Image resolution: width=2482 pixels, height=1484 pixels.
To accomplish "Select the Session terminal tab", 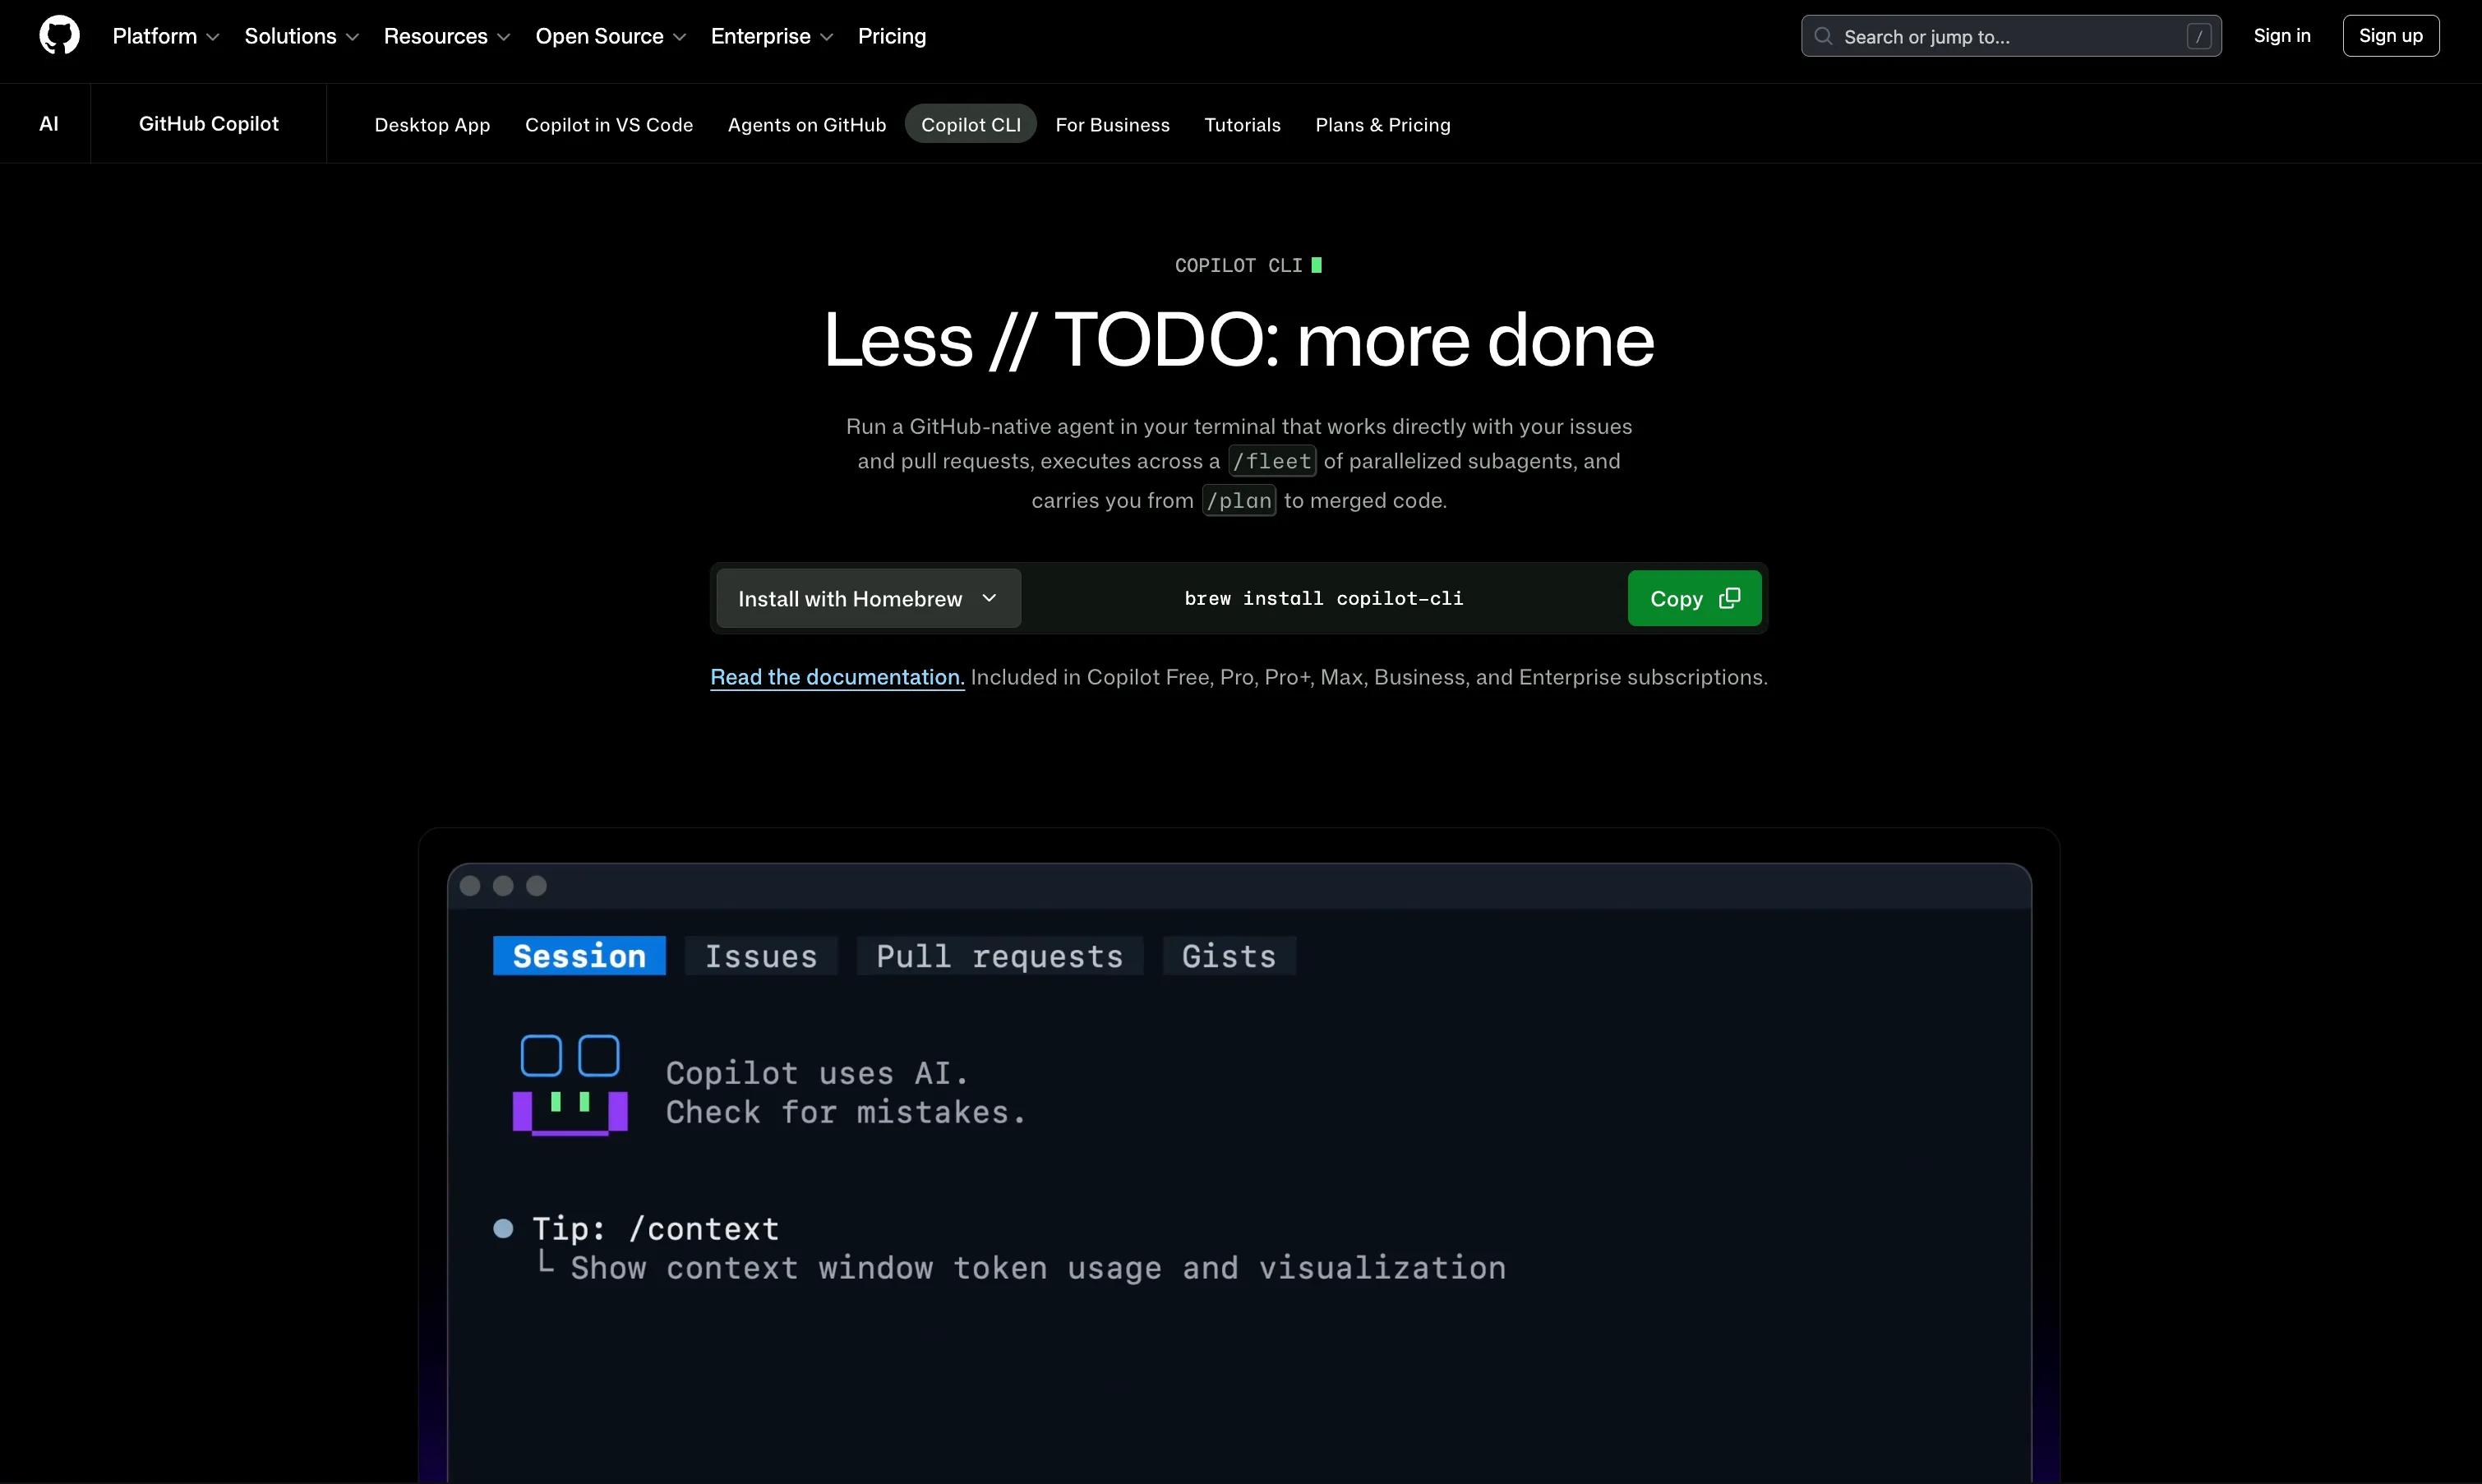I will (579, 956).
